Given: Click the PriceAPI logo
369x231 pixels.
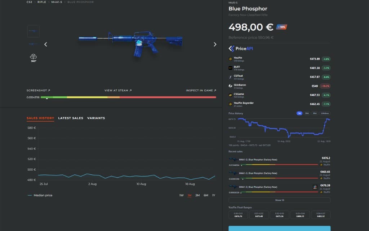Looking at the screenshot, I should (241, 49).
